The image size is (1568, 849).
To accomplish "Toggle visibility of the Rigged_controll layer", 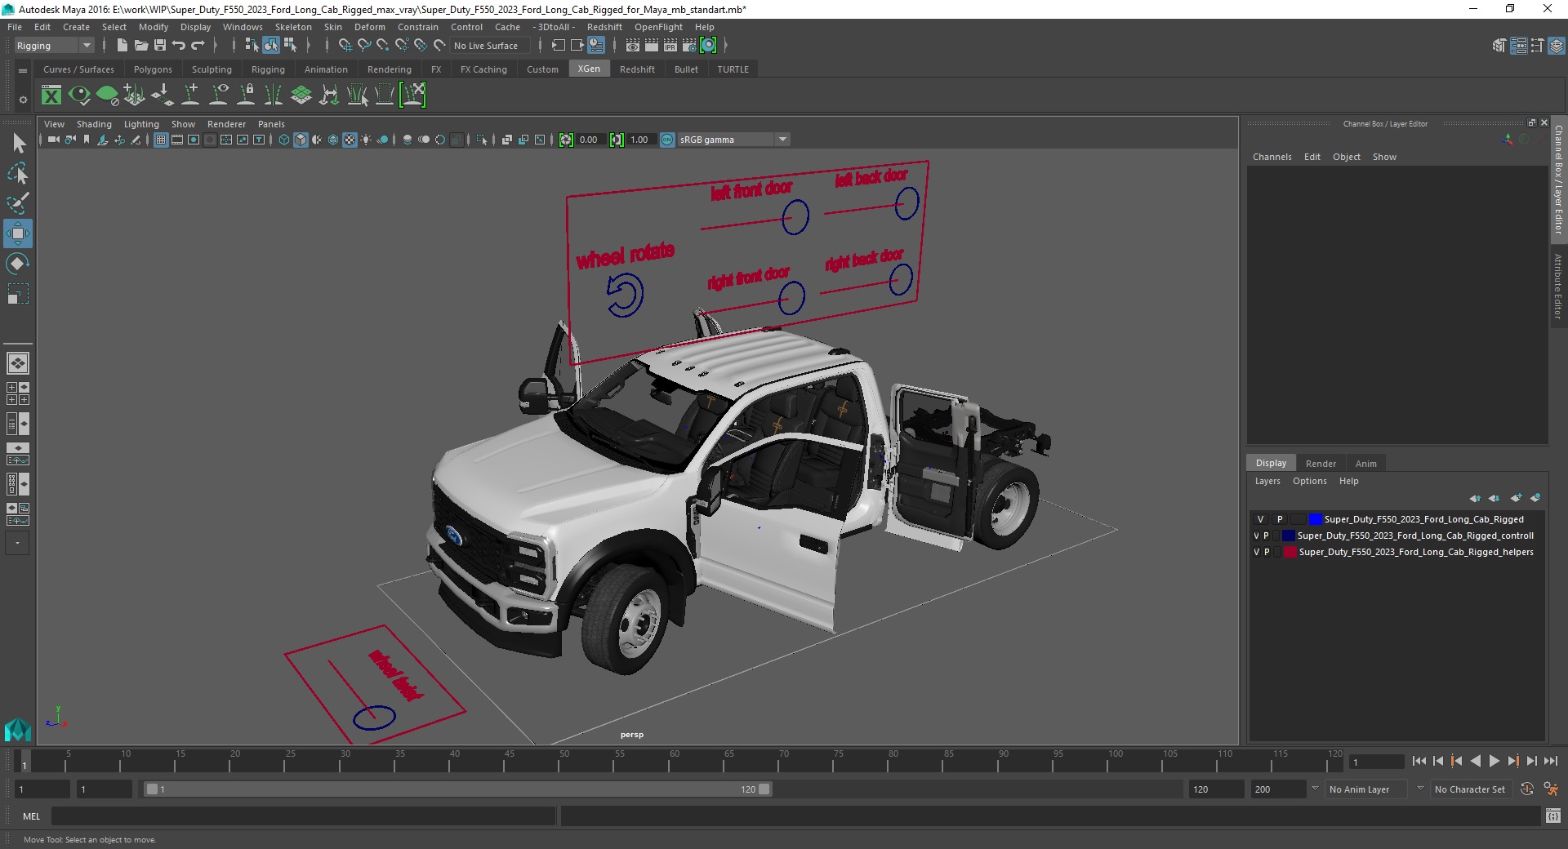I will tap(1256, 536).
